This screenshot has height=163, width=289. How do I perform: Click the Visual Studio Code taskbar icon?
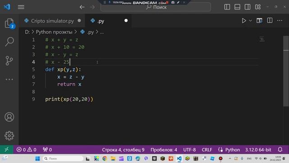179,158
